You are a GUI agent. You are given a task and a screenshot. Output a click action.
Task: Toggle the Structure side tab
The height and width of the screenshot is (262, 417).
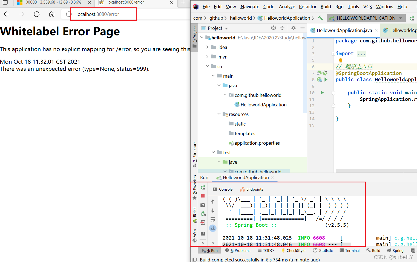(194, 154)
